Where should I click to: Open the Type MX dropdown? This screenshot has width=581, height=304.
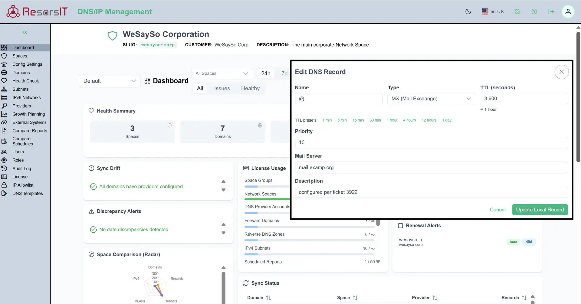431,99
